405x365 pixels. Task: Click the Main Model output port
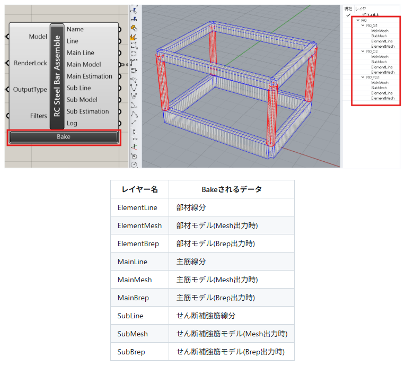tap(120, 65)
